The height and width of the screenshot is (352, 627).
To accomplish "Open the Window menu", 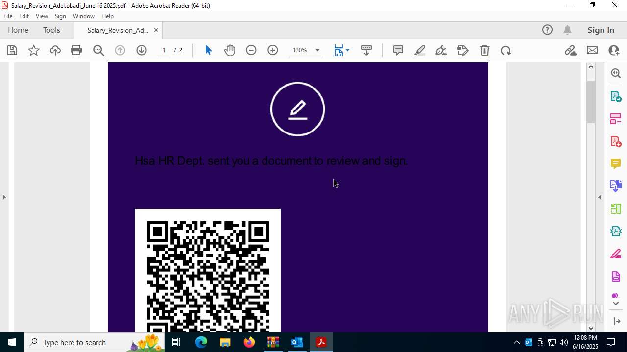I will coord(84,16).
